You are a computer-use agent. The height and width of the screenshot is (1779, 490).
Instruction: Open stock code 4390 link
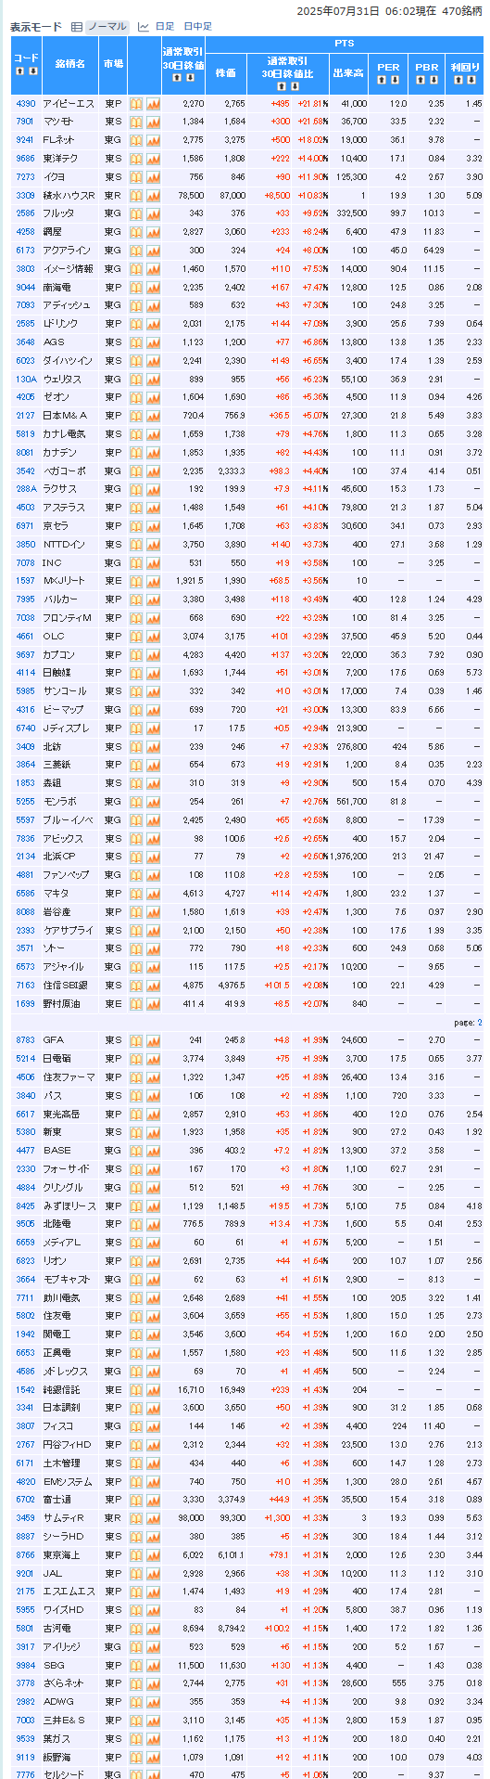click(x=26, y=104)
